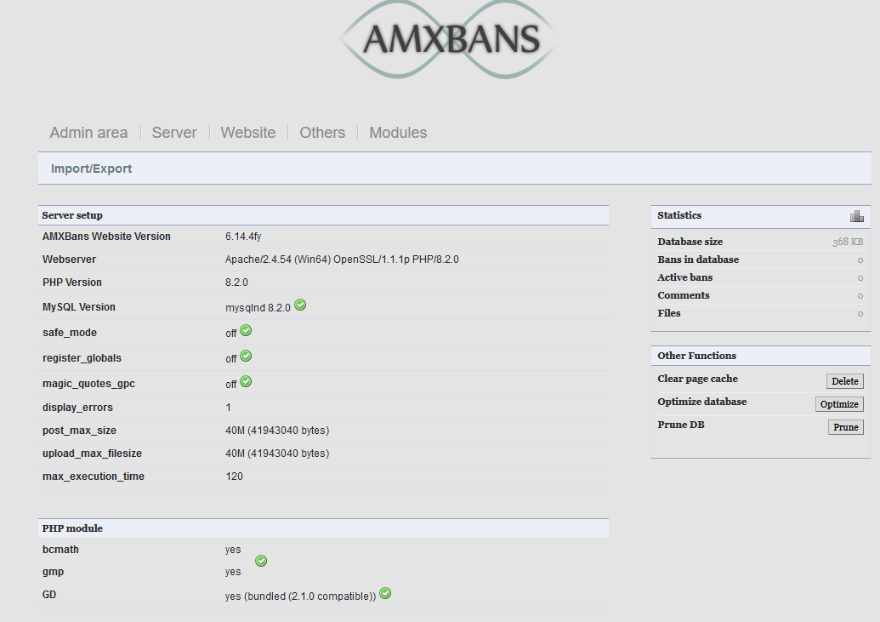Click the gmp module label

pyautogui.click(x=53, y=572)
